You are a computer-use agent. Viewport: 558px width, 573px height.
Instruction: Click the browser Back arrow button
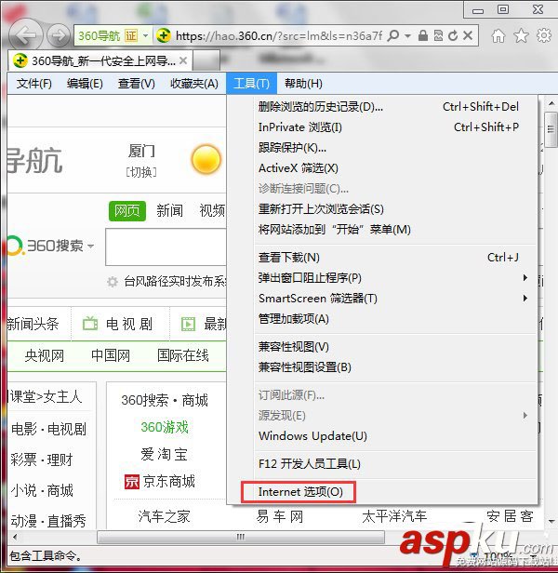click(x=26, y=35)
